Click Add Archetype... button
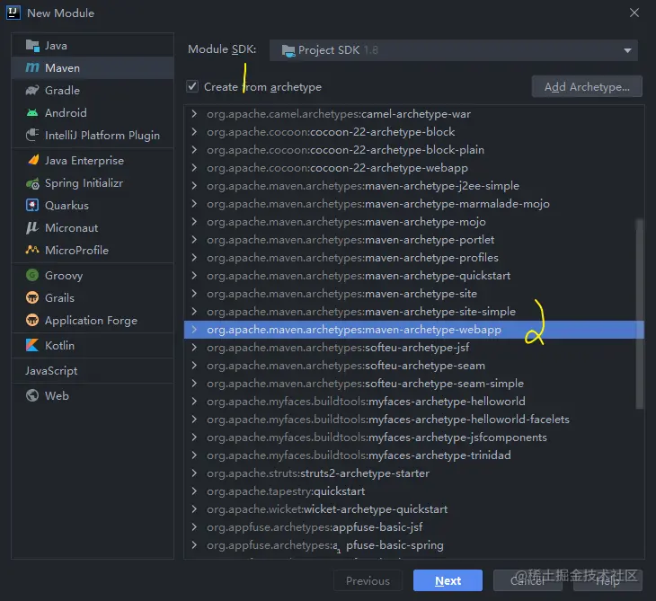This screenshot has height=601, width=656. [587, 86]
